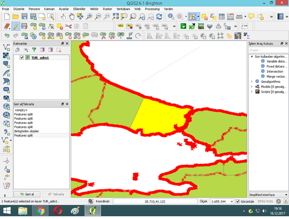Click the Koordinat input field
Viewport: 289px width, 219px height.
155,201
